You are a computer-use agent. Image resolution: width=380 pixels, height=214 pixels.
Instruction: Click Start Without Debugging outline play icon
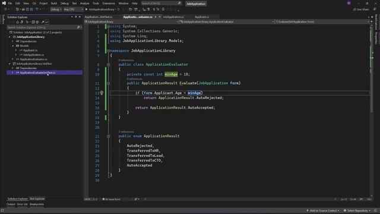tap(119, 10)
